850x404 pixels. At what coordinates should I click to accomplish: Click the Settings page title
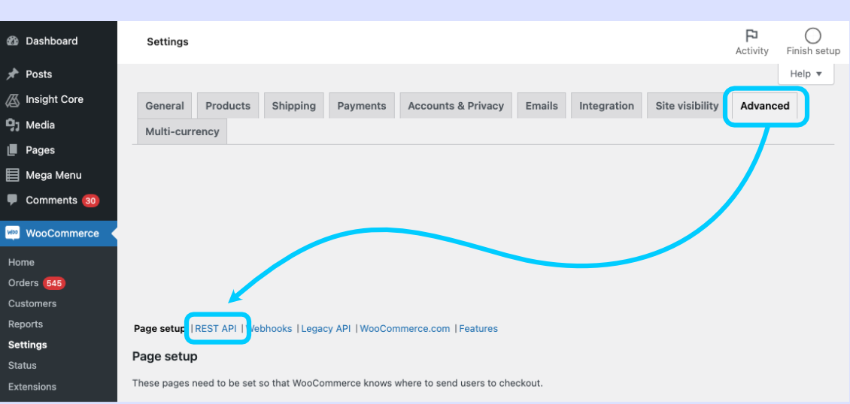[x=168, y=41]
